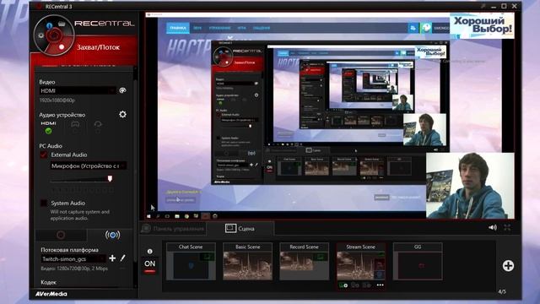Select the record dot in circular menu
This screenshot has width=540, height=304.
[62, 47]
